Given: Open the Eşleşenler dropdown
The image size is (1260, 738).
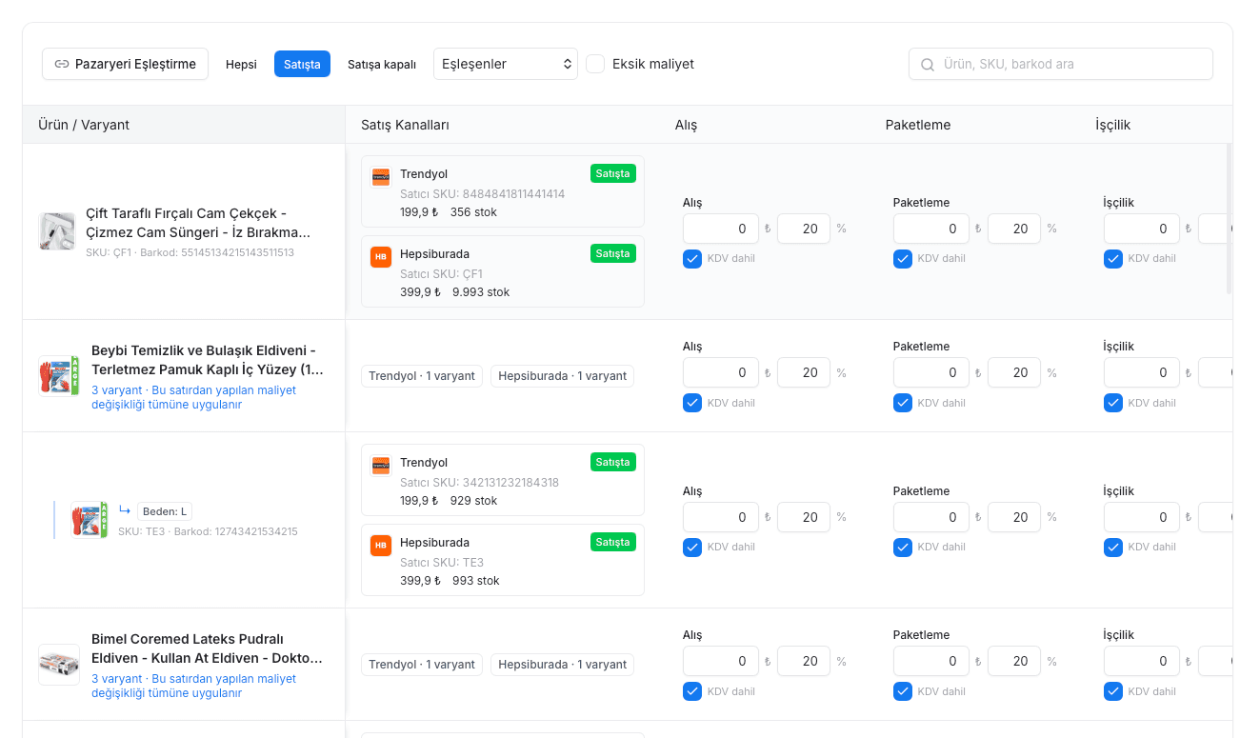Looking at the screenshot, I should coord(506,64).
